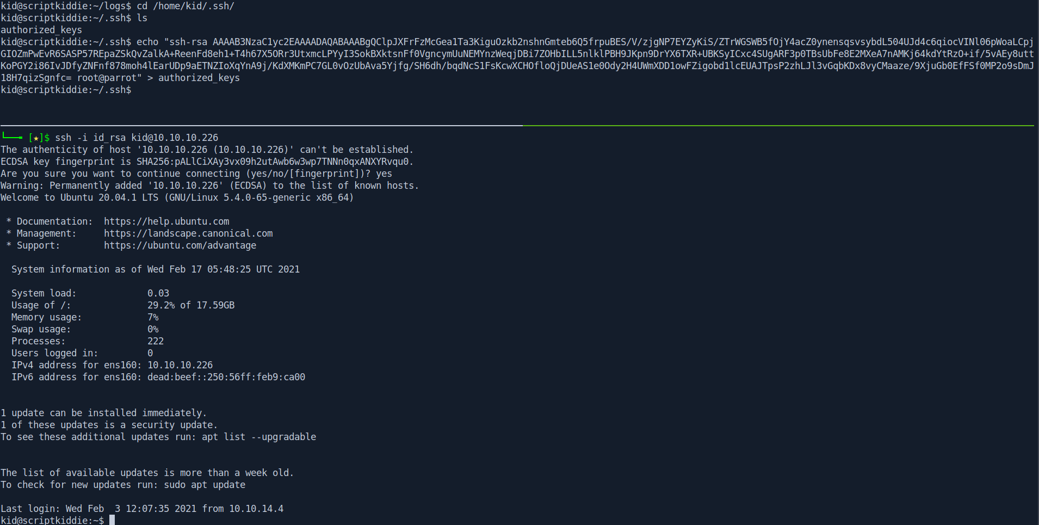
Task: Click the processes count 222
Action: pos(156,341)
